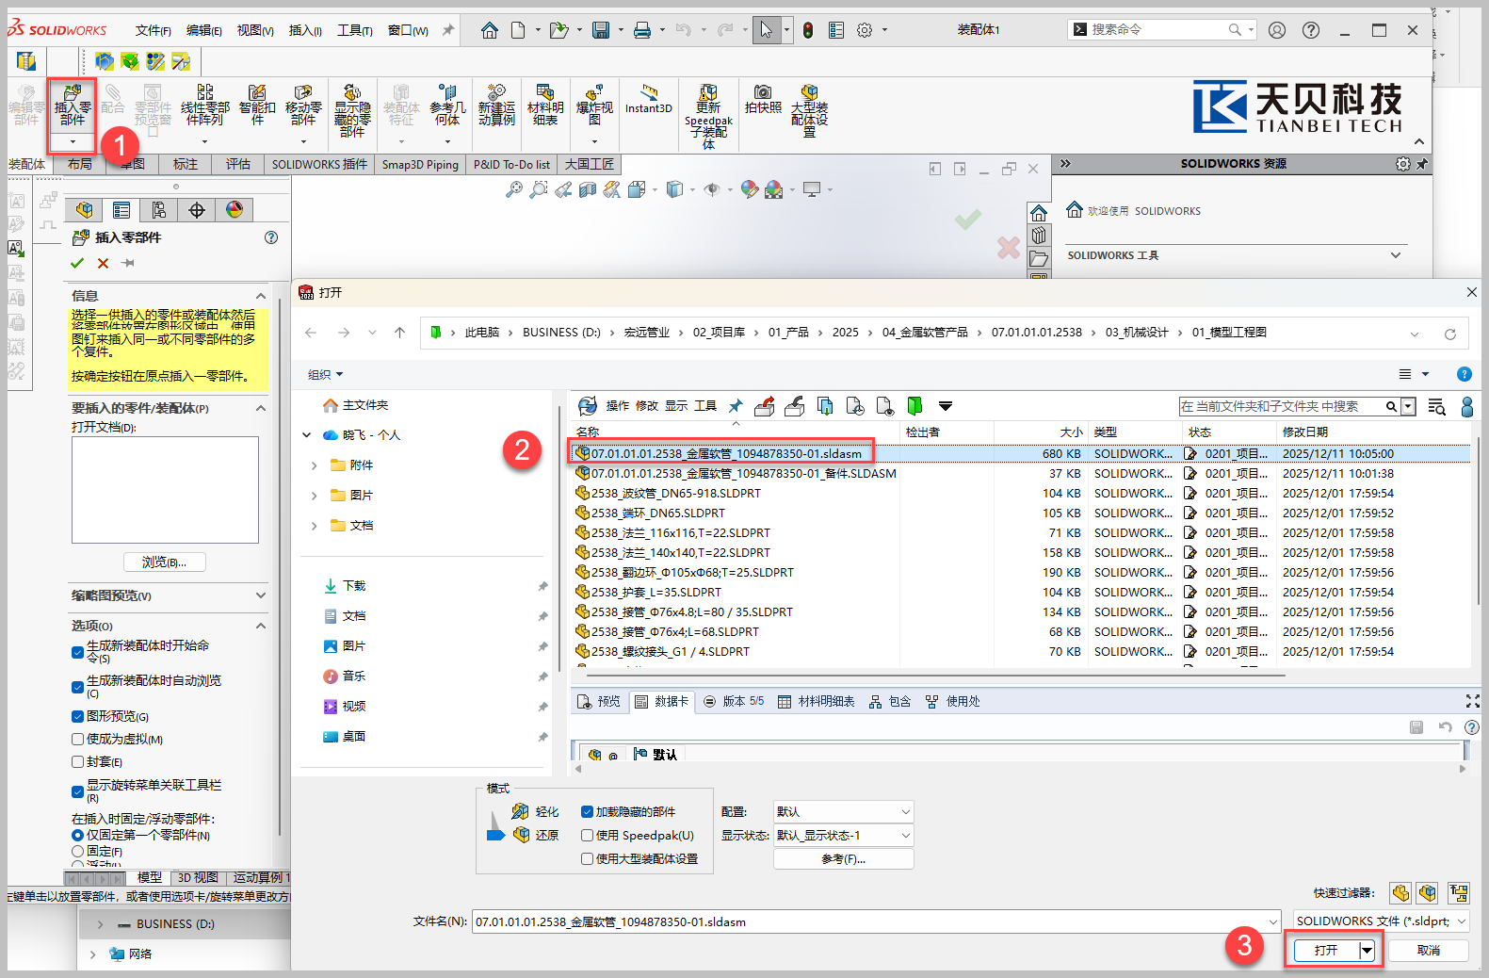Open the Configuration (配置) dropdown
The width and height of the screenshot is (1489, 978).
(x=843, y=811)
